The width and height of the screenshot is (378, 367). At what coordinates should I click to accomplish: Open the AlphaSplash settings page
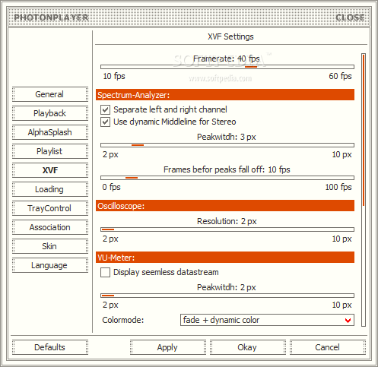point(50,132)
